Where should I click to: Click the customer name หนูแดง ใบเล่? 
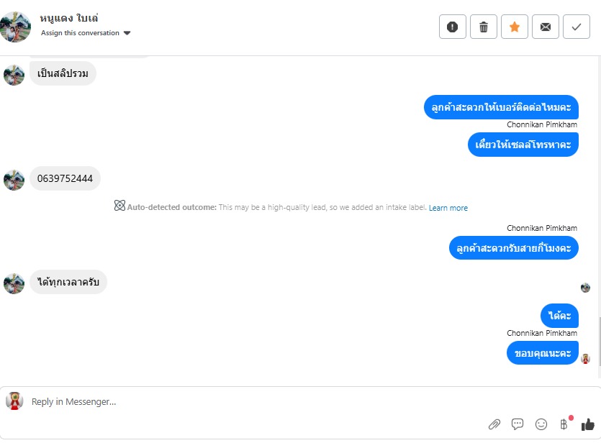[x=69, y=18]
